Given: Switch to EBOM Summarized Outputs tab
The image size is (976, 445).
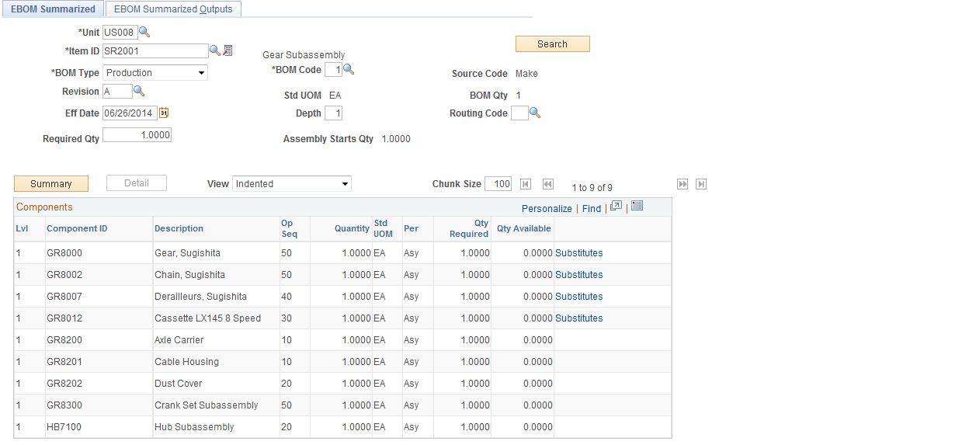Looking at the screenshot, I should 173,9.
